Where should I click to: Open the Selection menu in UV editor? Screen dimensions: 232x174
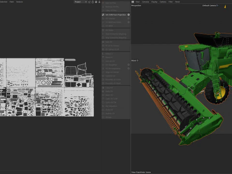(x=3, y=2)
